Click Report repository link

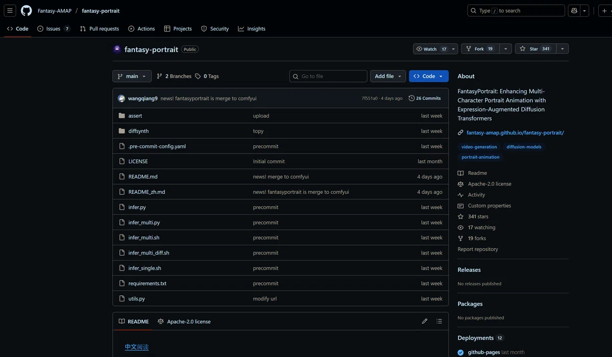click(478, 249)
